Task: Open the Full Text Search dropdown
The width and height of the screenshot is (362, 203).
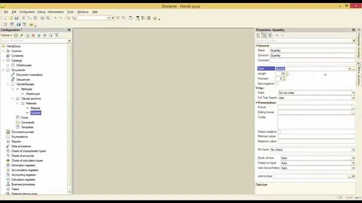Action: coord(353,98)
